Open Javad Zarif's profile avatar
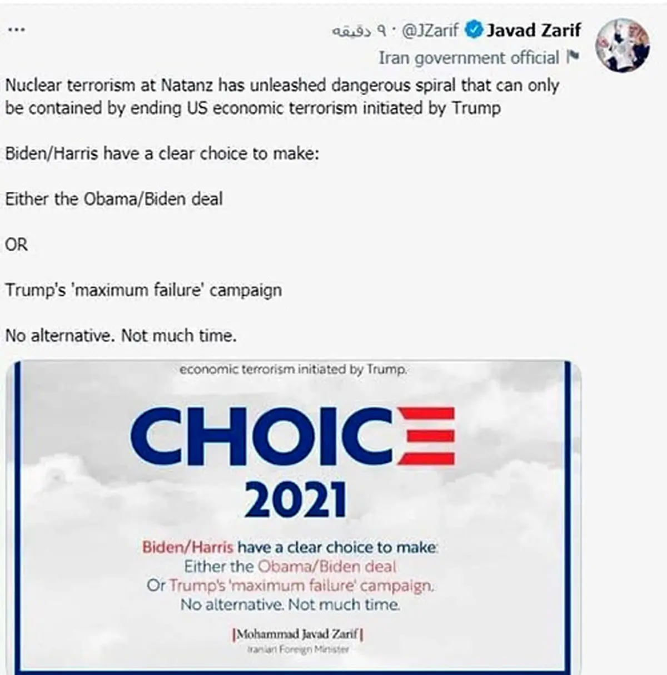 (x=623, y=45)
